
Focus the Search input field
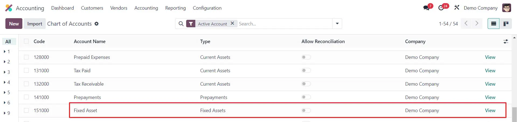click(x=284, y=24)
